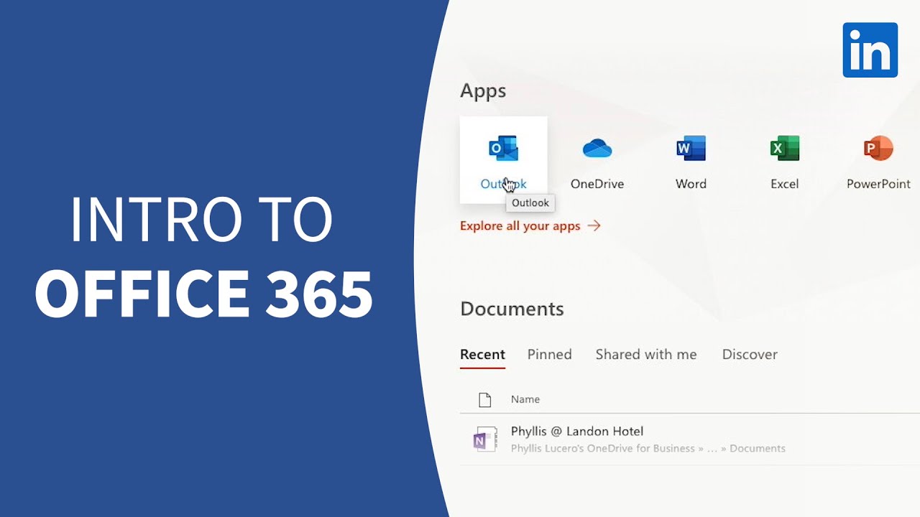Launch Word from its app icon

point(691,149)
